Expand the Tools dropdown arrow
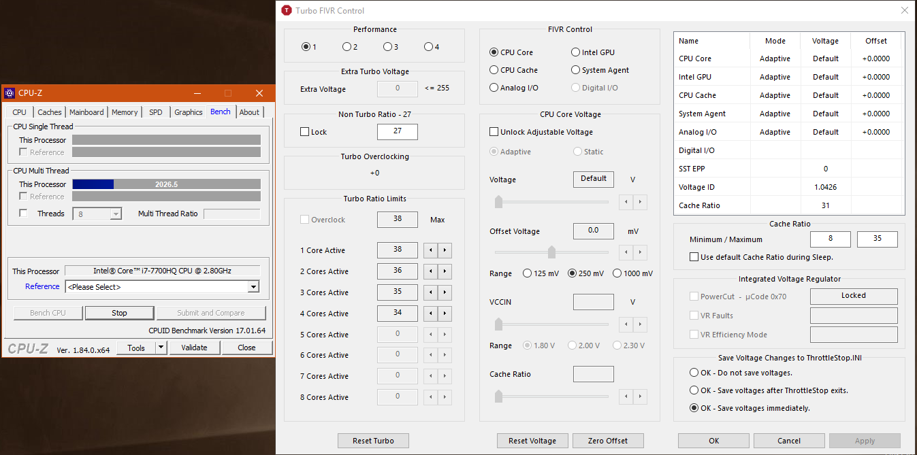917x455 pixels. point(161,348)
